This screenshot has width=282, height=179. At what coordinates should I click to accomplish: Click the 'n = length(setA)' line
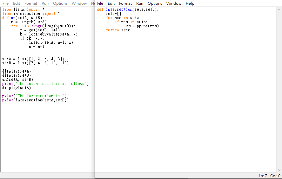tap(29, 22)
